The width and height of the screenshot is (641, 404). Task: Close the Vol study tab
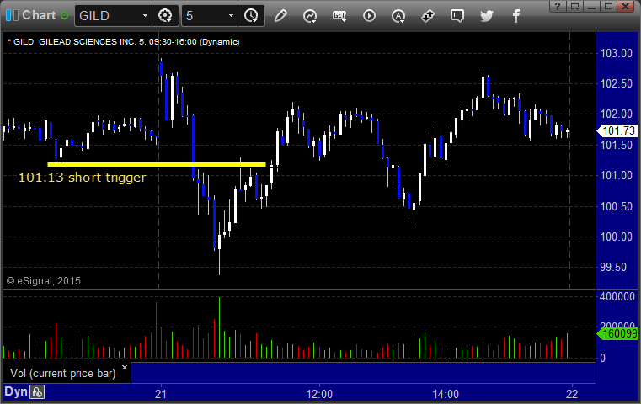(x=125, y=367)
